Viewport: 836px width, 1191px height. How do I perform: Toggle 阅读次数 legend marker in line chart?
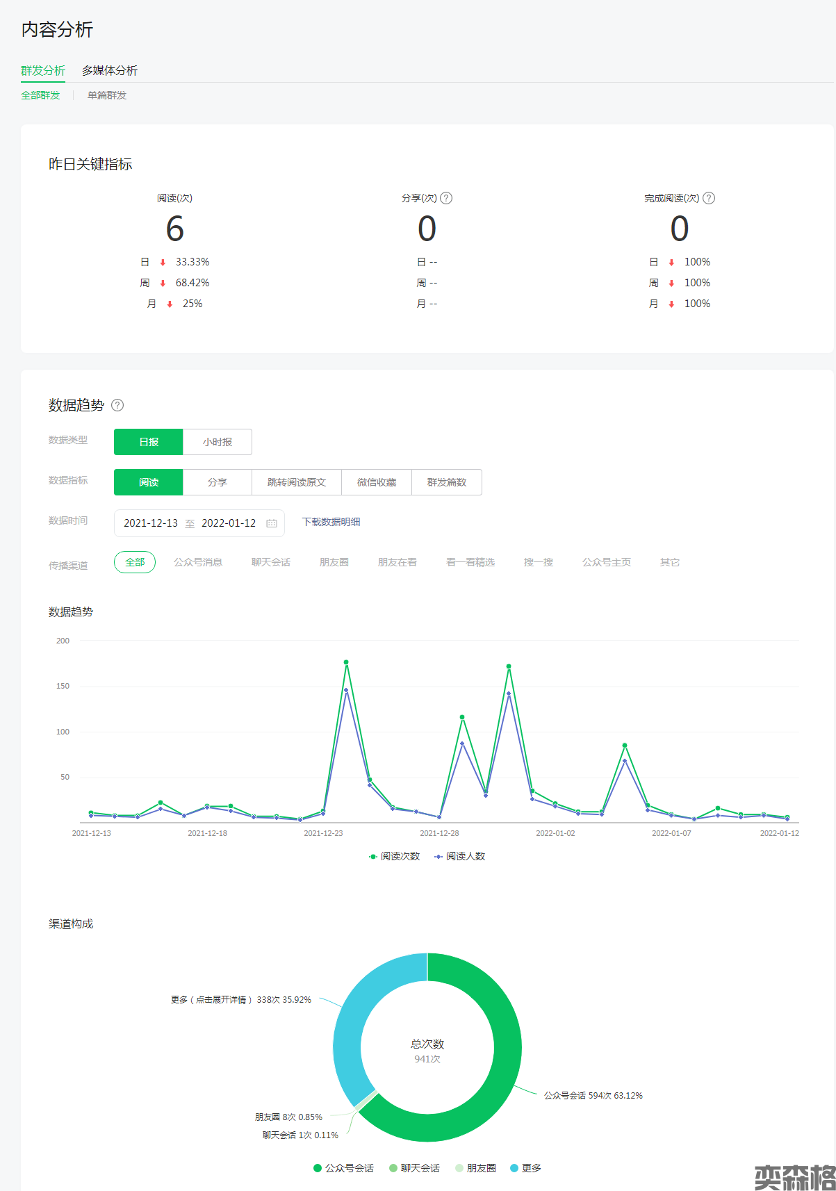coord(373,857)
